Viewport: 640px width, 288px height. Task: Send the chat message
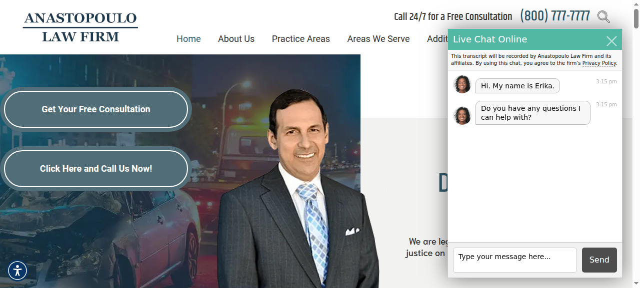[x=599, y=260]
